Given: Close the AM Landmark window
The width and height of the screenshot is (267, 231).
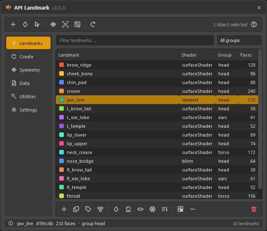Looking at the screenshot, I should (259, 8).
